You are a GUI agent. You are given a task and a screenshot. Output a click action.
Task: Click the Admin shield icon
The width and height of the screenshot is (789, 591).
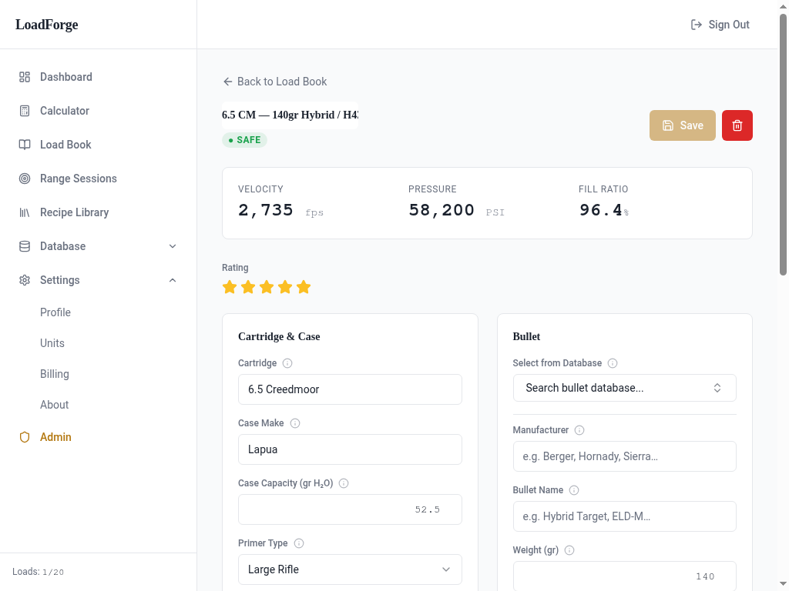tap(25, 437)
